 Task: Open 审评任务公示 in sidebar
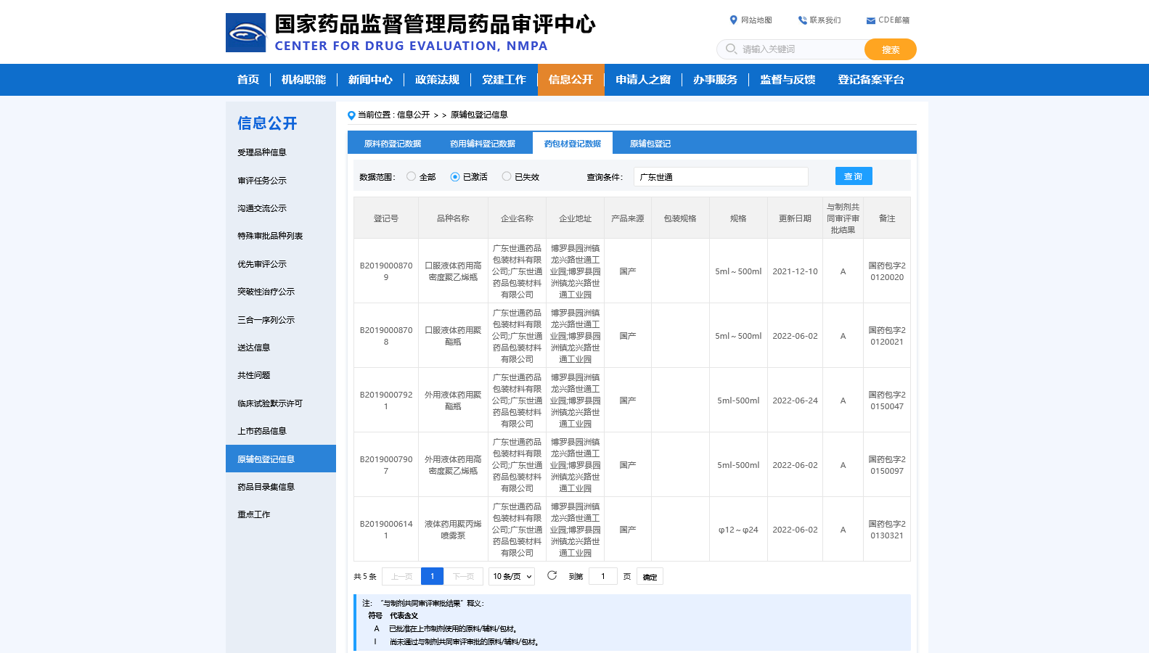tap(280, 181)
